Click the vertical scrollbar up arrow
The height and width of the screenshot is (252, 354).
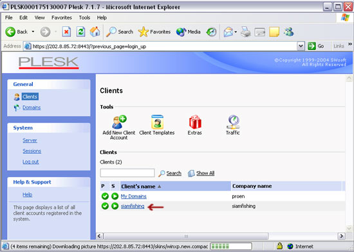(x=349, y=78)
